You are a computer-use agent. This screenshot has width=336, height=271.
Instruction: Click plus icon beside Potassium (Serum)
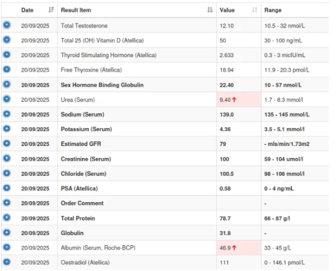tap(7, 128)
